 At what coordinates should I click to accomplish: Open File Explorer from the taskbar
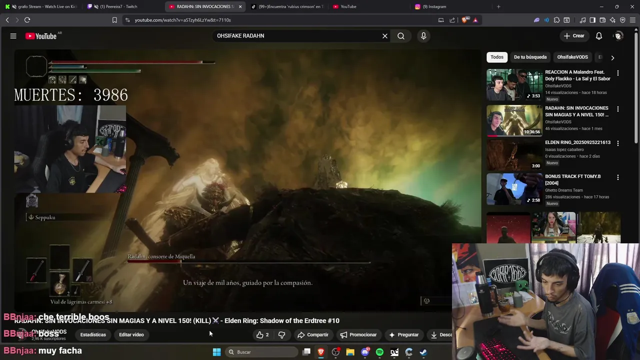[350, 352]
